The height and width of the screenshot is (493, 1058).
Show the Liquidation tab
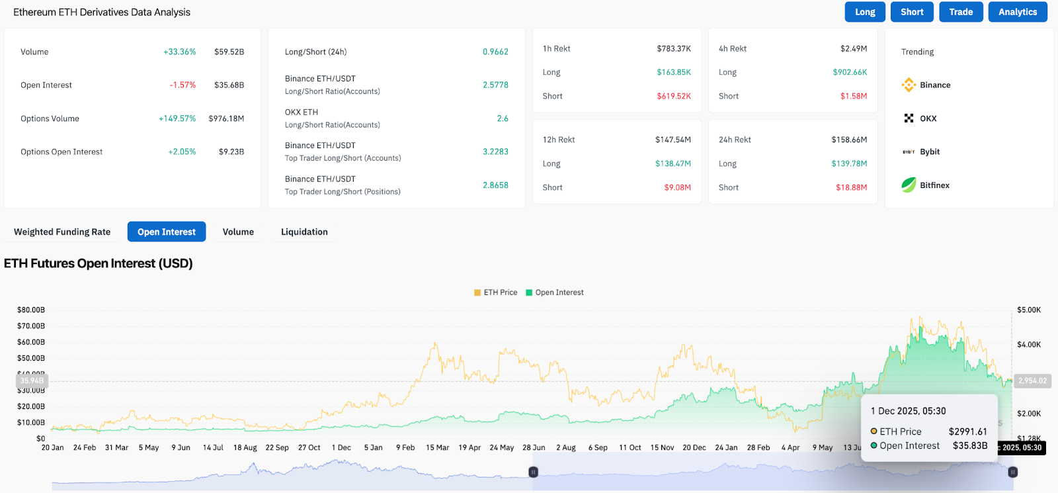point(304,232)
